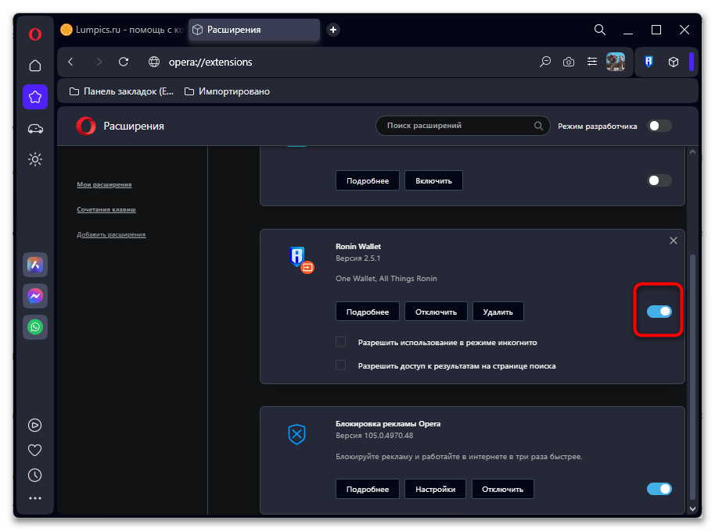The height and width of the screenshot is (531, 715).
Task: Open the heart Pinboards sidebar icon
Action: [x=35, y=450]
